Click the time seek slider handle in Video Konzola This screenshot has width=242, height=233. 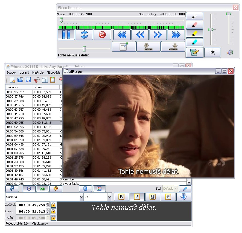[x=61, y=20]
